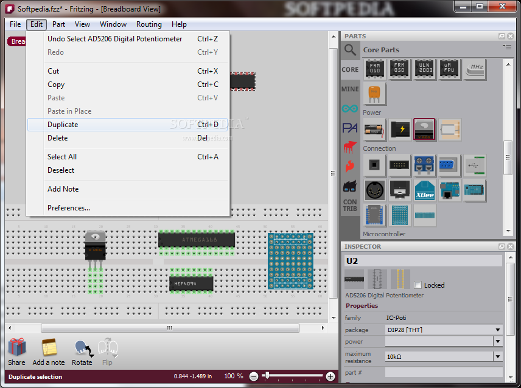Pick the round DIN connector part
Screen dimensions: 521x388
coord(375,190)
